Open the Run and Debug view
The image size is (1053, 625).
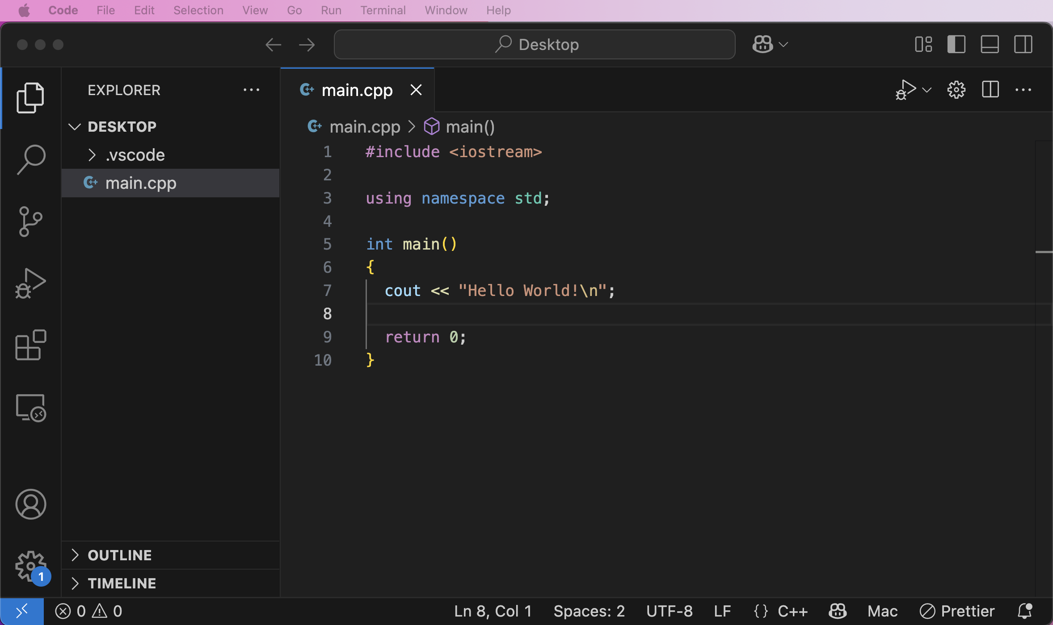point(31,283)
